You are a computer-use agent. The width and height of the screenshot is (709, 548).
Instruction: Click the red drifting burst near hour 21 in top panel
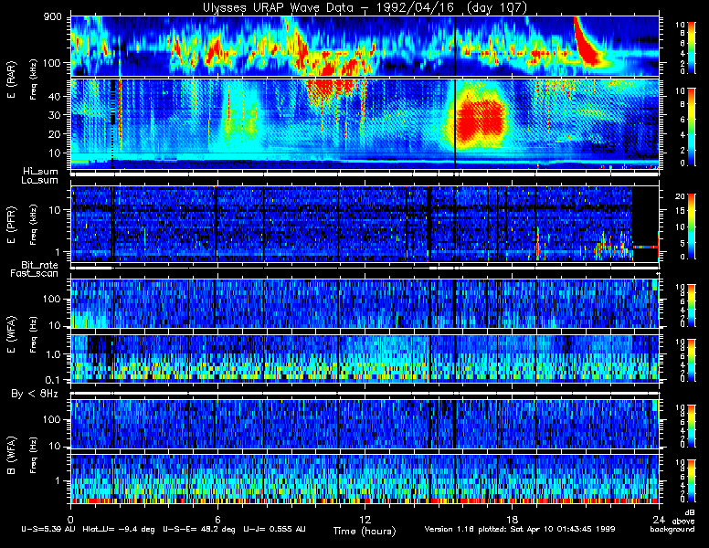(x=587, y=47)
